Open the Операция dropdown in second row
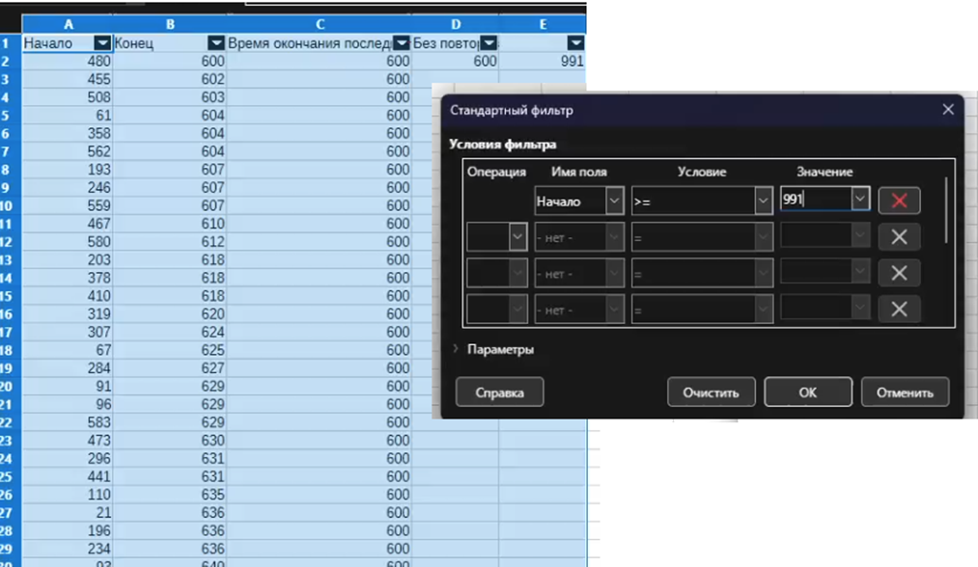 tap(517, 237)
